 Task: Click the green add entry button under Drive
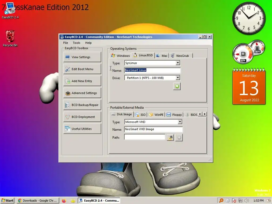[177, 86]
